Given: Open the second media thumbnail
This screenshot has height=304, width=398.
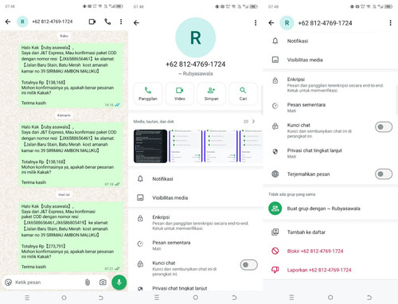Looking at the screenshot, I should pos(185,146).
